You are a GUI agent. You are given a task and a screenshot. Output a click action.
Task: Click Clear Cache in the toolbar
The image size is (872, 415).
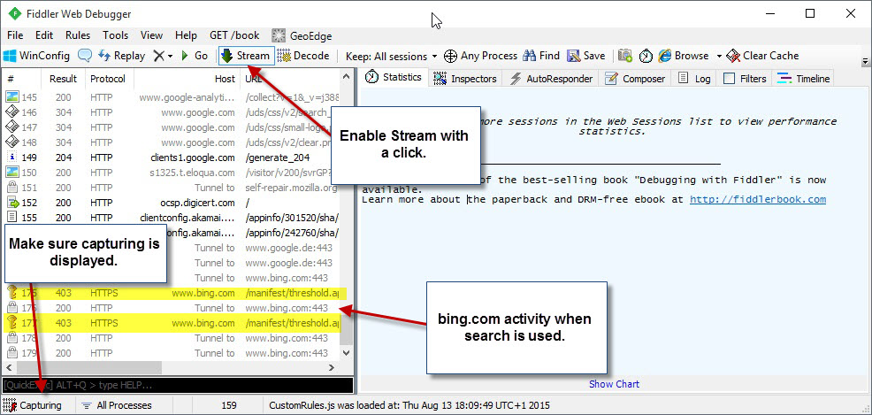762,56
